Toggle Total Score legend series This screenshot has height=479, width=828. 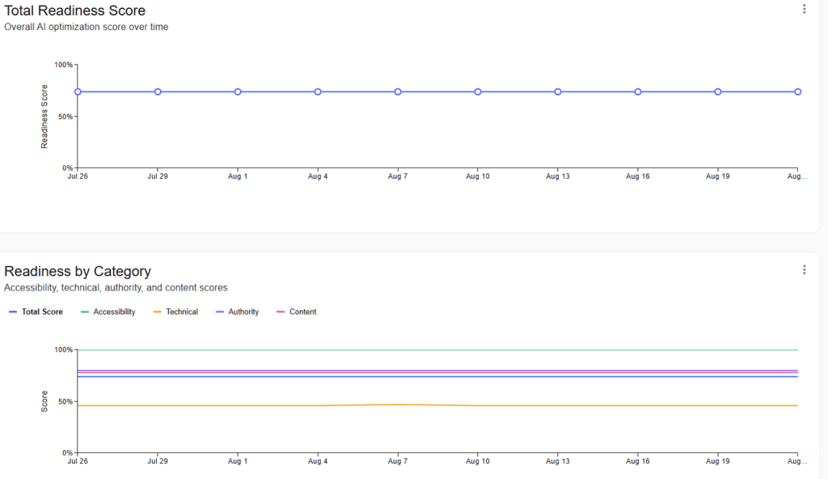click(x=36, y=312)
